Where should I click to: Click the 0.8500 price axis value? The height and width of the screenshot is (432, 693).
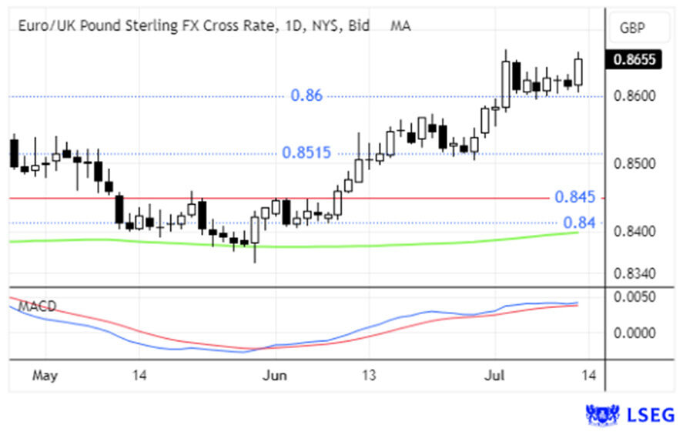(634, 163)
